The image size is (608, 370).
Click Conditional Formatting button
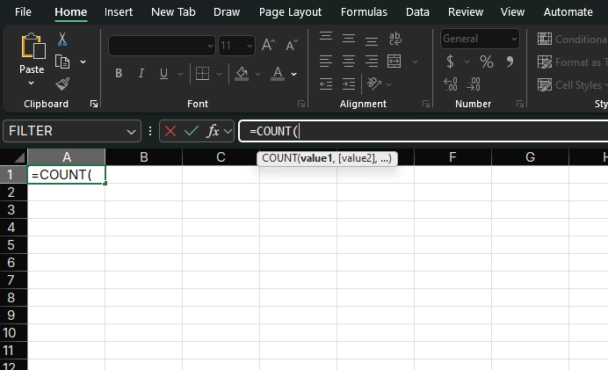tap(572, 39)
